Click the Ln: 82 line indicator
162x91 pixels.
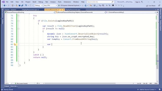(139, 83)
